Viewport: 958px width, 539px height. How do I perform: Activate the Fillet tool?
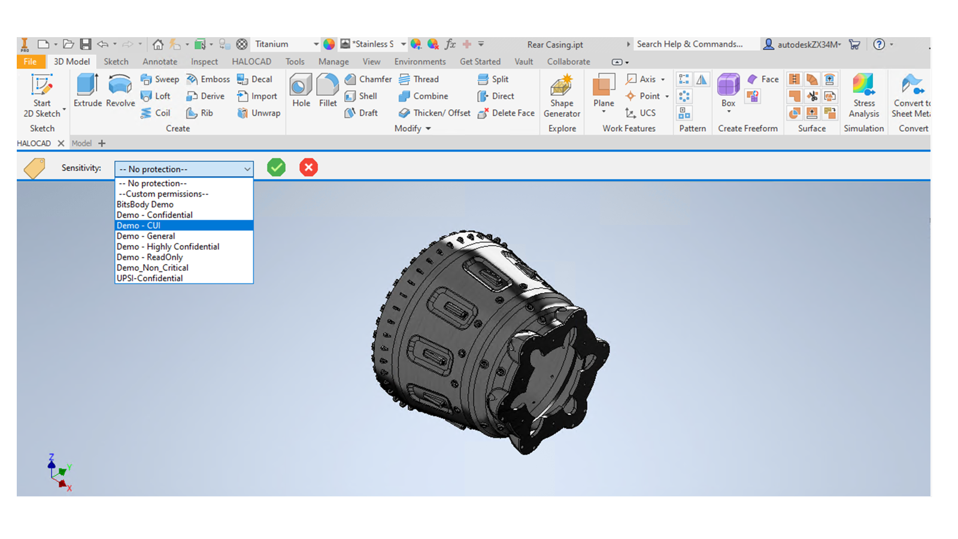328,90
